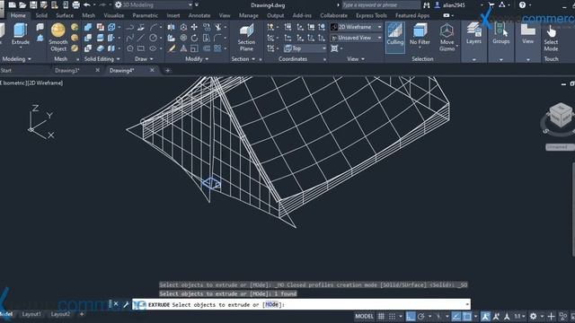
Task: Click the workspace settings gear in status bar
Action: (x=533, y=317)
